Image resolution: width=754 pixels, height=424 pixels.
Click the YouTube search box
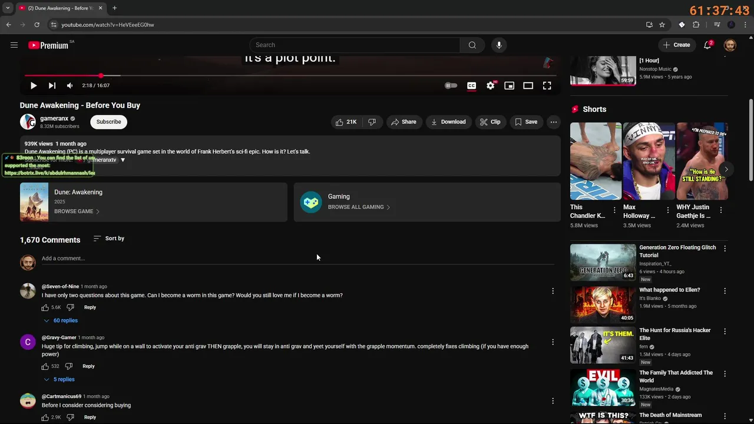coord(355,45)
